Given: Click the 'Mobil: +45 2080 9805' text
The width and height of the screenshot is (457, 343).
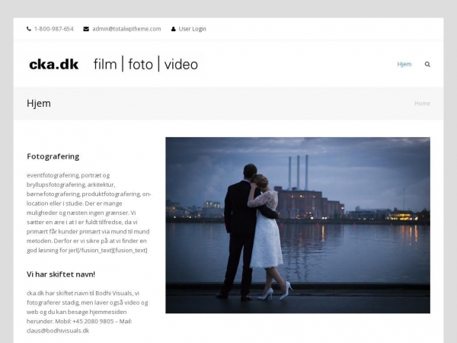Looking at the screenshot, I should tap(85, 322).
